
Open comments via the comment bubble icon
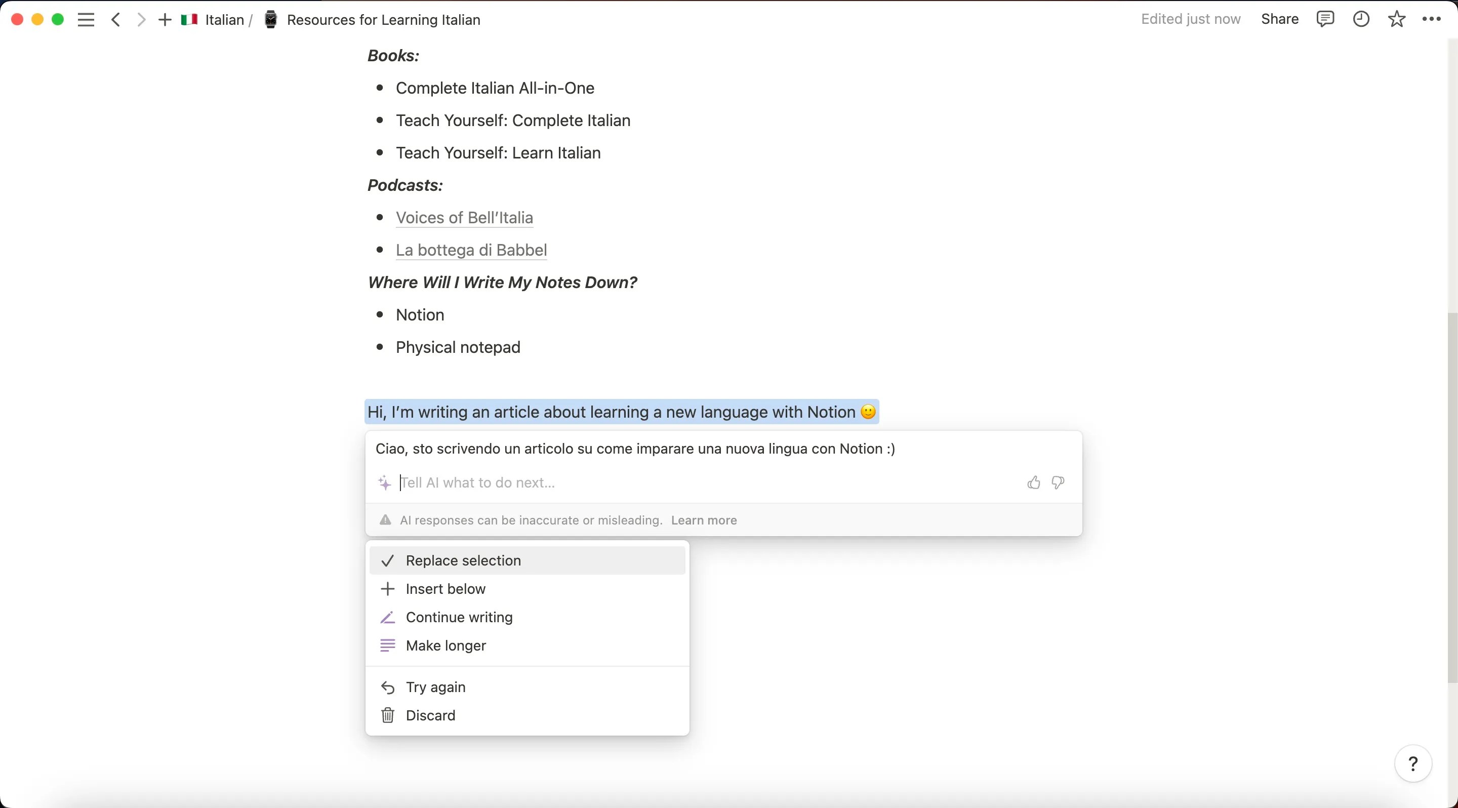[1325, 19]
